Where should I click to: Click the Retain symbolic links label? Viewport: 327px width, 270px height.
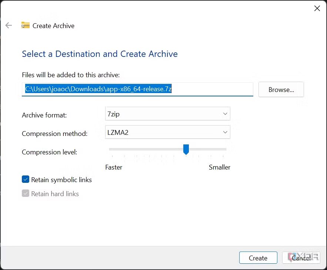(61, 180)
